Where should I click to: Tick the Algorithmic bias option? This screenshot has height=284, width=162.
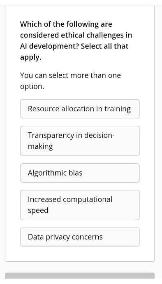(x=80, y=173)
